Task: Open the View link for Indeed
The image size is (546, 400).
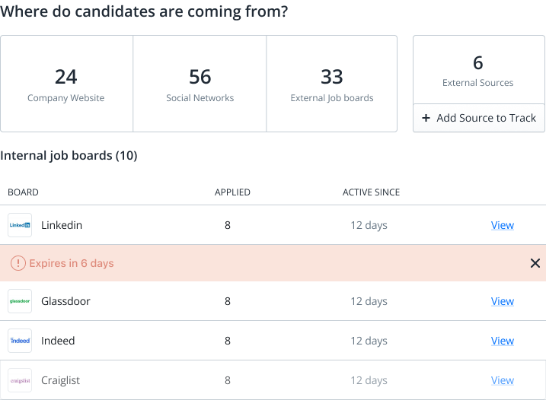Action: pyautogui.click(x=502, y=341)
